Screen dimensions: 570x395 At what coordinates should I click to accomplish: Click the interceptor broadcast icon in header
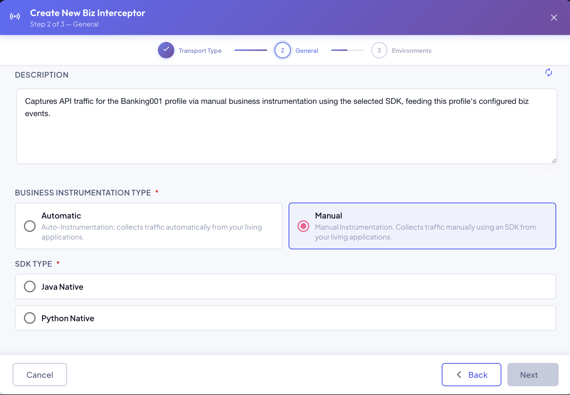coord(15,16)
